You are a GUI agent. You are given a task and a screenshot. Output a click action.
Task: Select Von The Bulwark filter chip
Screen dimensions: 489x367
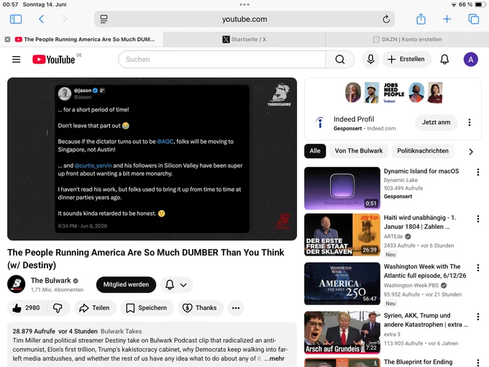point(359,151)
